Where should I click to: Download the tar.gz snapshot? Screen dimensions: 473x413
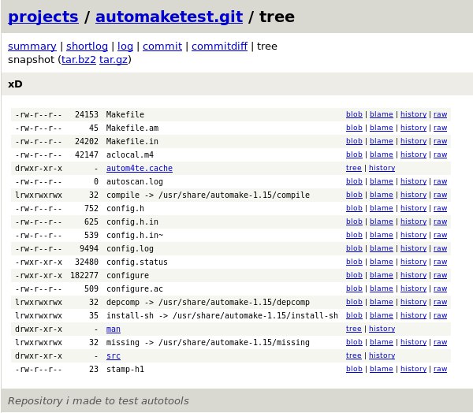tap(114, 59)
